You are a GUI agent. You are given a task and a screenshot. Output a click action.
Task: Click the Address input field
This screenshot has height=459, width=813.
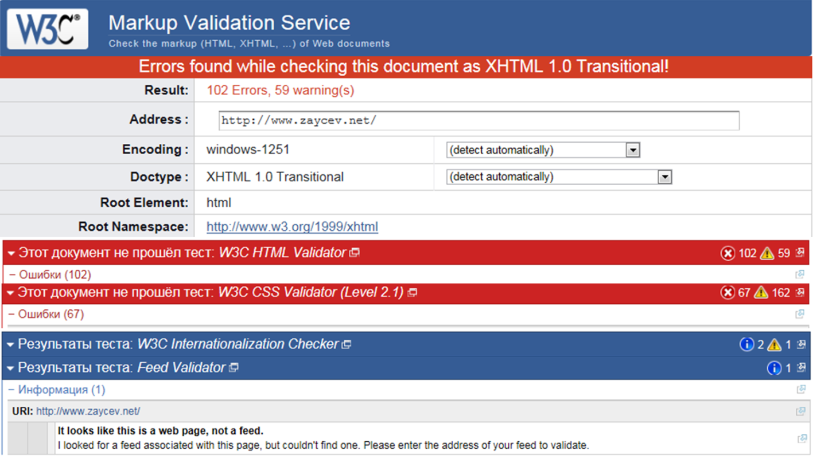click(479, 120)
